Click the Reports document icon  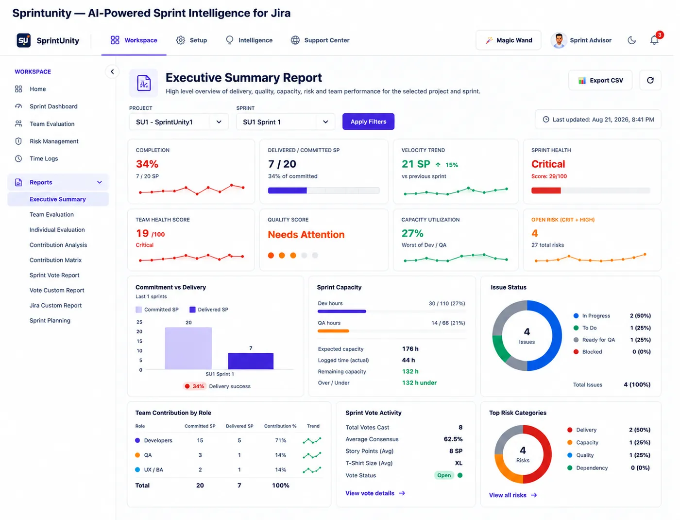(x=18, y=182)
